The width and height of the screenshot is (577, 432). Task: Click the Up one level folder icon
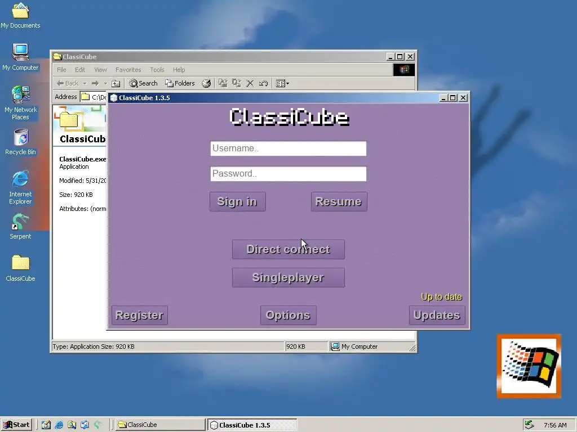(x=116, y=83)
